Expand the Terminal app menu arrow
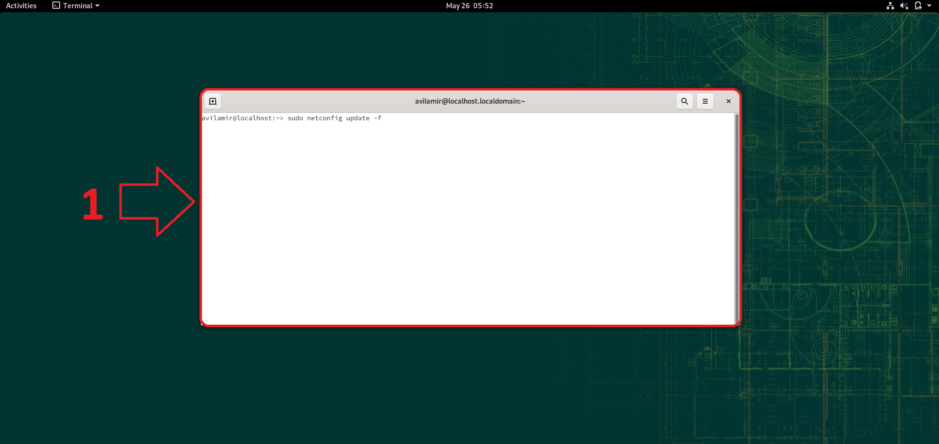The image size is (939, 444). point(97,6)
